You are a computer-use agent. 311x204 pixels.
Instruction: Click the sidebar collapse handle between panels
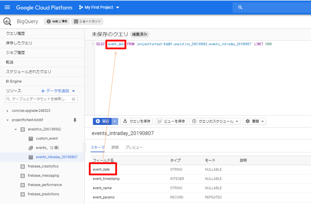point(85,148)
